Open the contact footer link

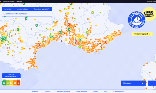[x=95, y=91]
